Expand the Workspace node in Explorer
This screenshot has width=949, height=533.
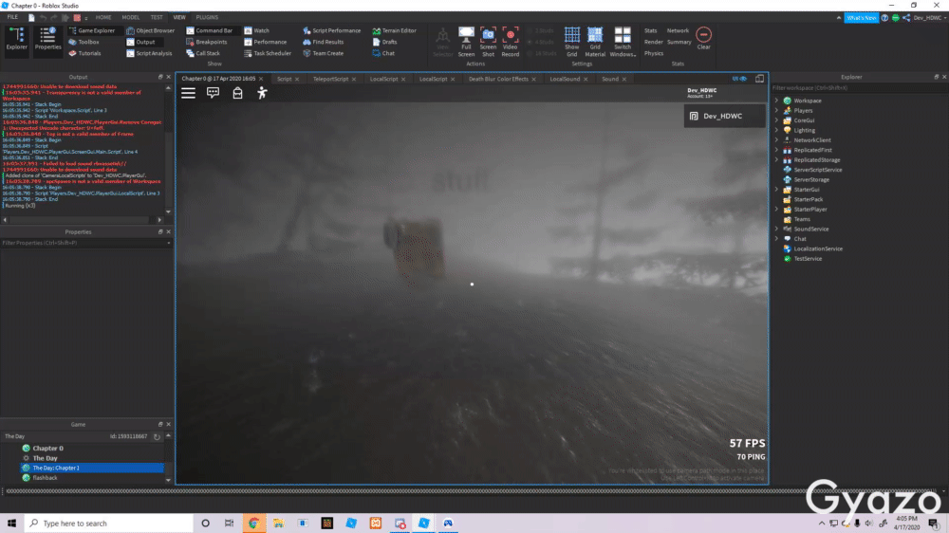(x=776, y=101)
